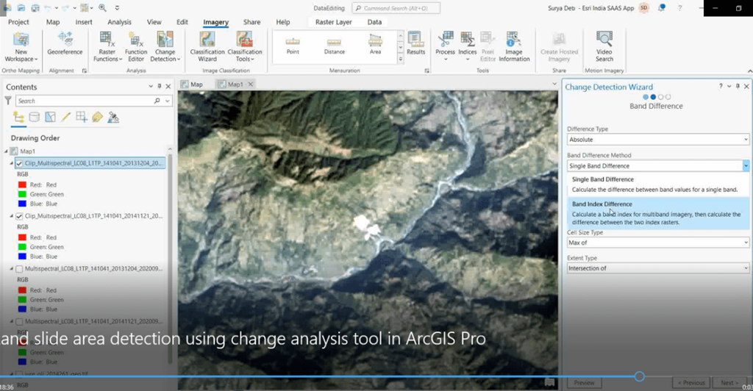Close the Map1 view tab

click(x=250, y=85)
